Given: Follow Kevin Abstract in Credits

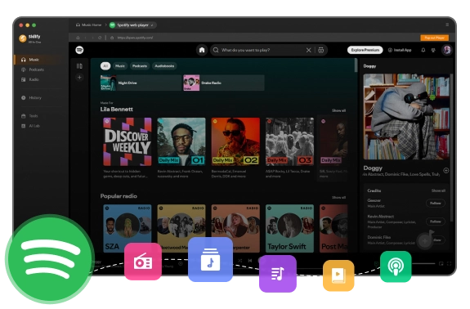Looking at the screenshot, I should click(x=436, y=222).
